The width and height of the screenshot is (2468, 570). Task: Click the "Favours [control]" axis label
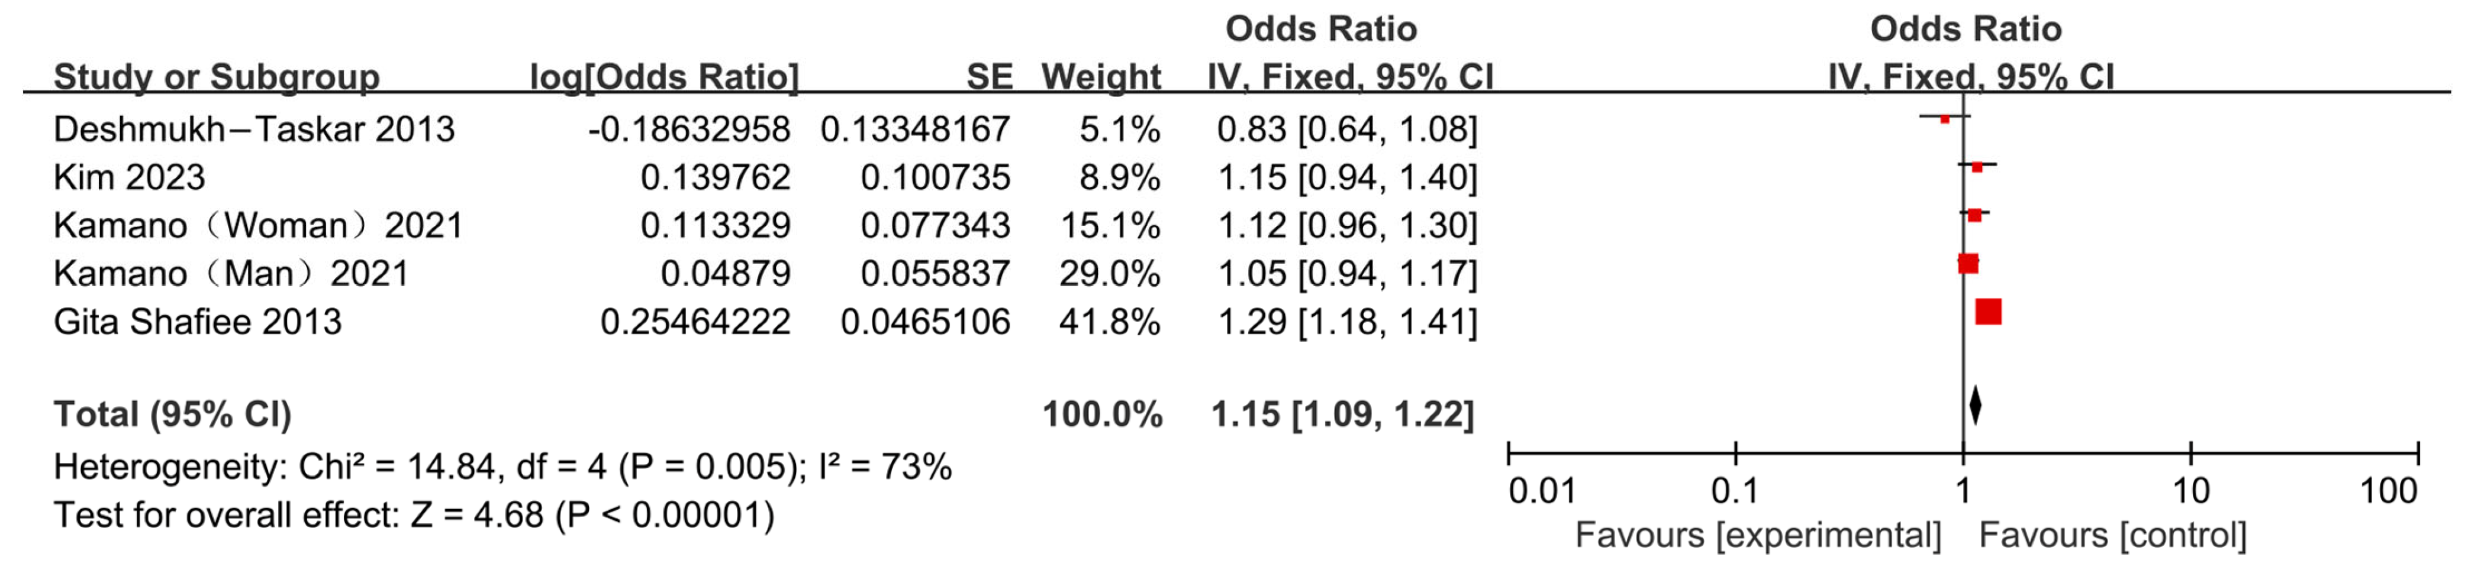point(2112,535)
